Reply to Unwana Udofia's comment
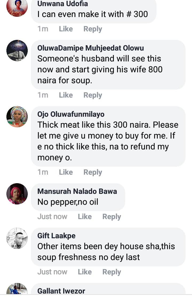The width and height of the screenshot is (192, 297). [93, 29]
